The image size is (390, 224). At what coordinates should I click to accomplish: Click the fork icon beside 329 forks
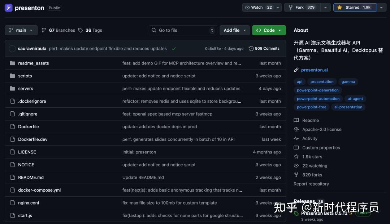click(x=296, y=175)
